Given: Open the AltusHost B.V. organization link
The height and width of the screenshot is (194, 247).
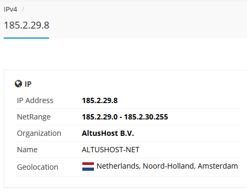Looking at the screenshot, I should pyautogui.click(x=108, y=133).
